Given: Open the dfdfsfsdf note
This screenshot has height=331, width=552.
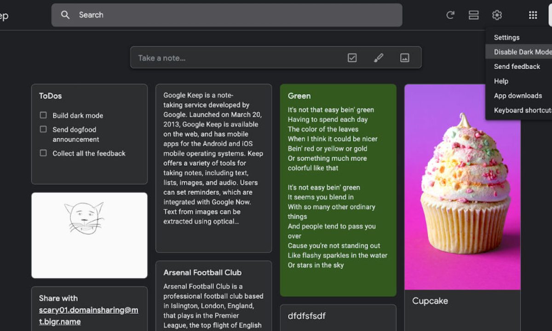Looking at the screenshot, I should tap(338, 318).
